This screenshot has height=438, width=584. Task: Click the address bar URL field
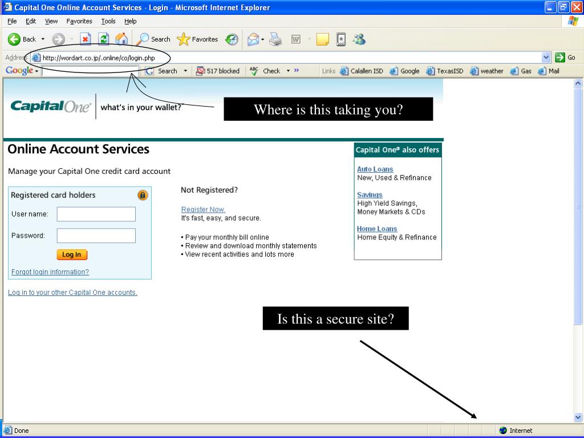pyautogui.click(x=290, y=58)
